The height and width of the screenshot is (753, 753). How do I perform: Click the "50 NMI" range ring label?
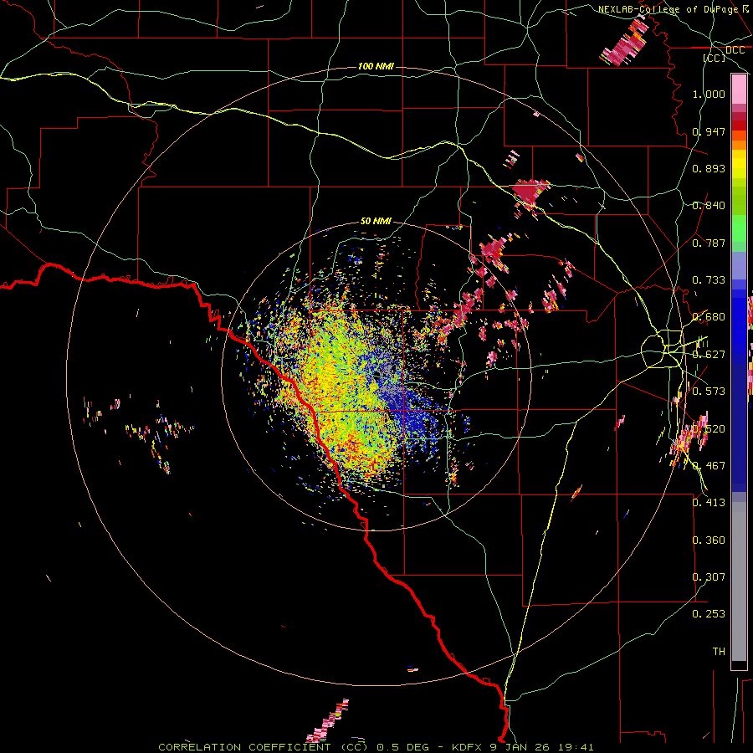tap(376, 221)
